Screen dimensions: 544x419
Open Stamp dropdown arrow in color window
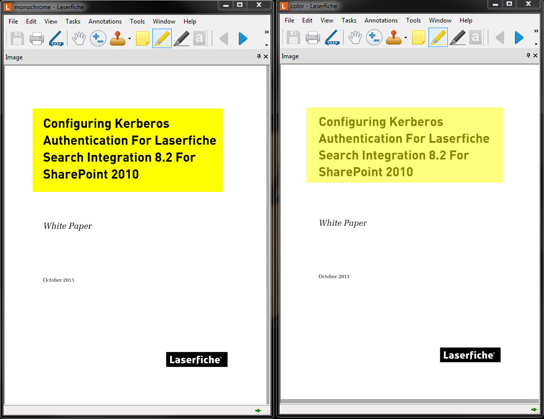(x=405, y=38)
